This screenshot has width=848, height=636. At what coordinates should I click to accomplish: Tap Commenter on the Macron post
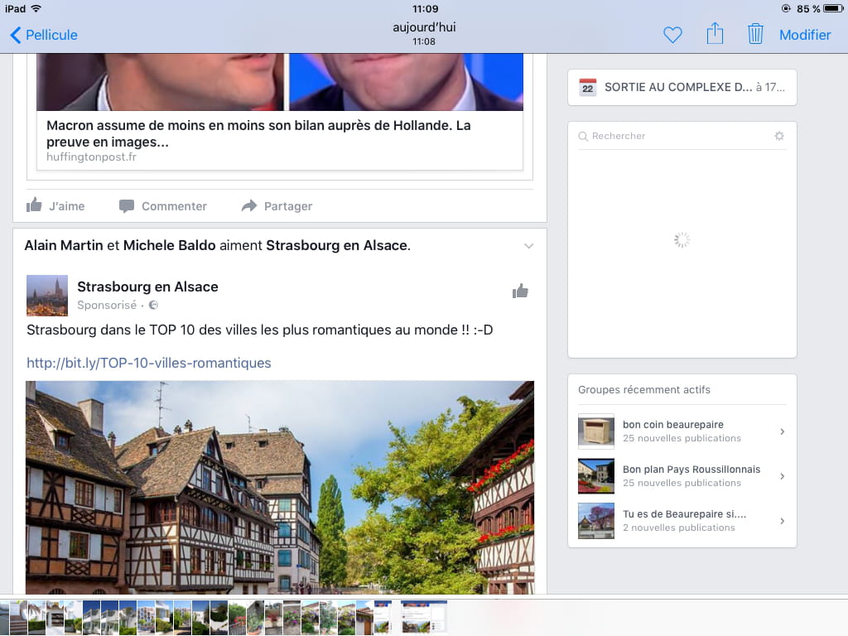click(163, 206)
